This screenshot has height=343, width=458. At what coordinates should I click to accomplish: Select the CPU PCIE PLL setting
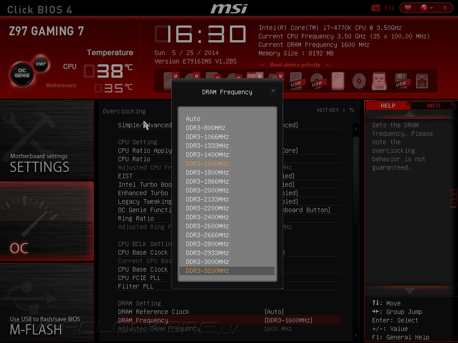pyautogui.click(x=139, y=278)
